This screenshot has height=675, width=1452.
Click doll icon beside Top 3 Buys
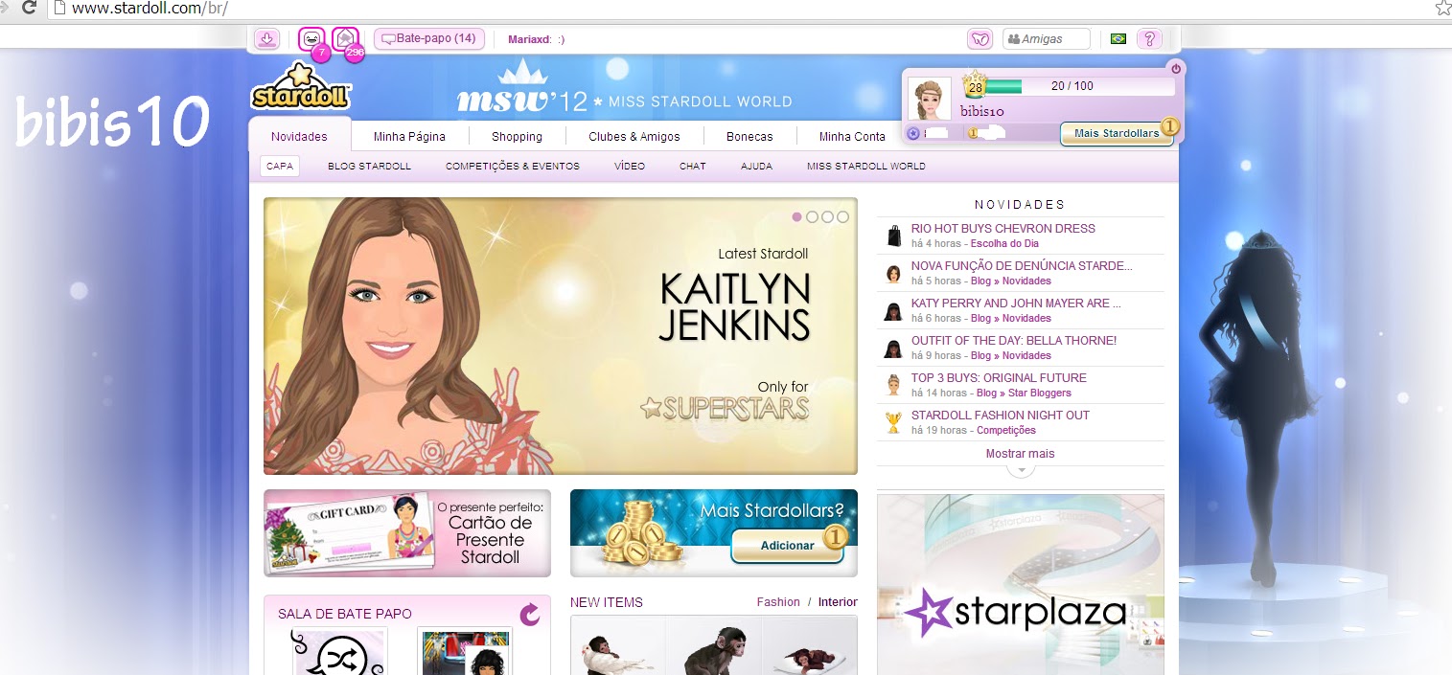tap(893, 386)
